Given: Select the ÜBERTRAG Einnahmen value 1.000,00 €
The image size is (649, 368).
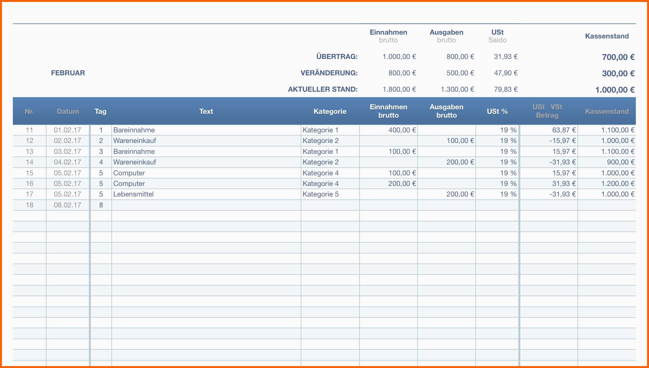Looking at the screenshot, I should (399, 57).
